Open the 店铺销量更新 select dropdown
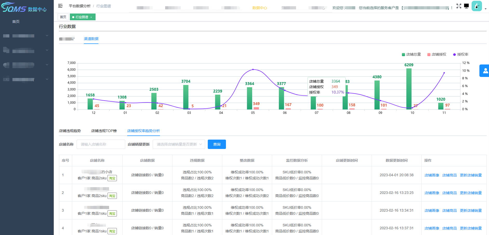 179,144
